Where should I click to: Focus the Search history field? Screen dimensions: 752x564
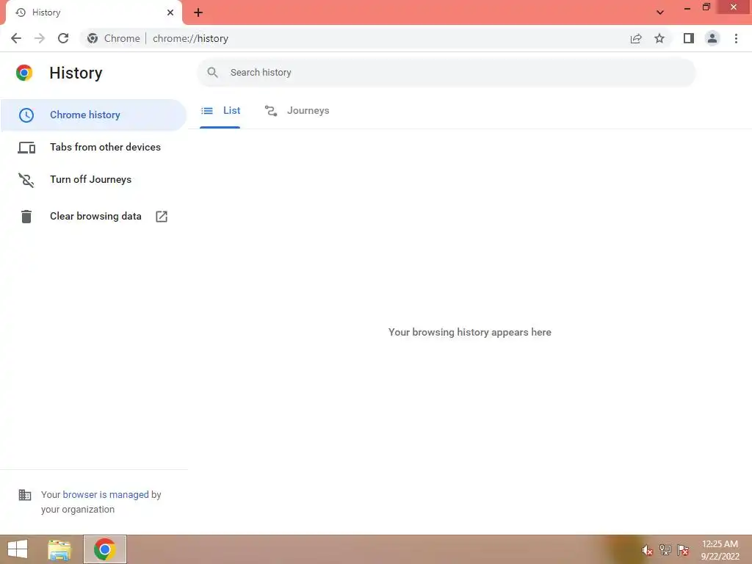click(x=446, y=73)
